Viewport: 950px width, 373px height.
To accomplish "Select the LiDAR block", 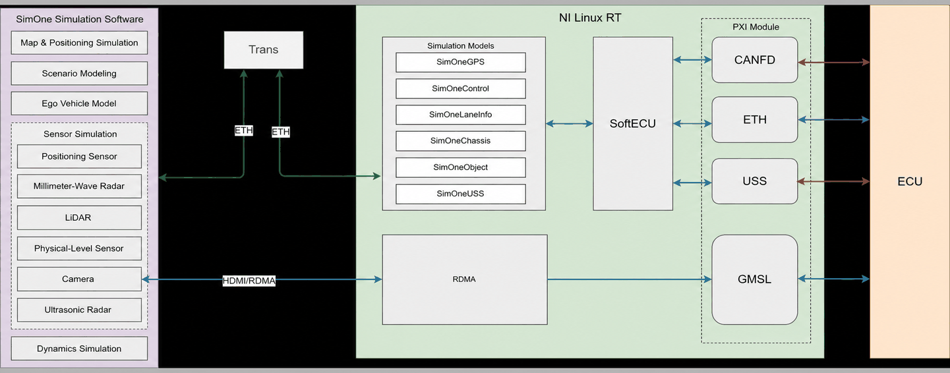I will point(79,217).
